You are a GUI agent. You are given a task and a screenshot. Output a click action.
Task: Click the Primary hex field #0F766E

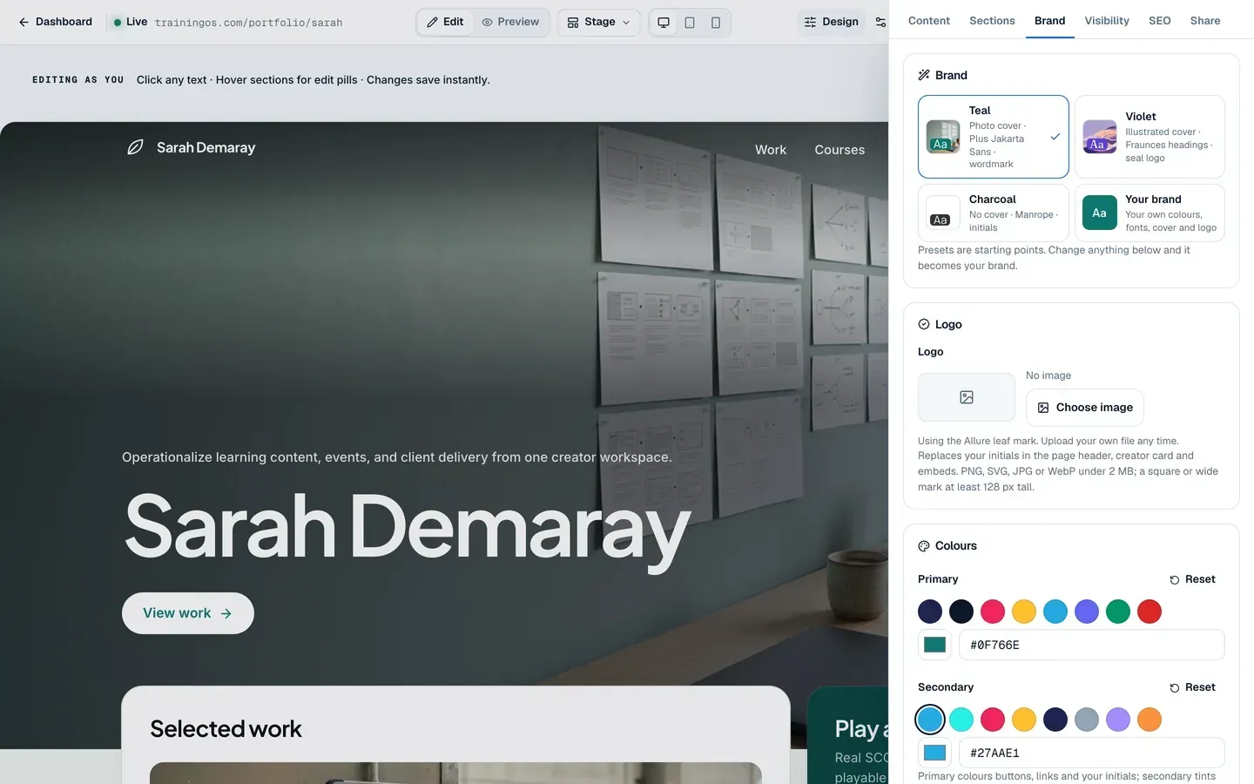tap(1092, 645)
